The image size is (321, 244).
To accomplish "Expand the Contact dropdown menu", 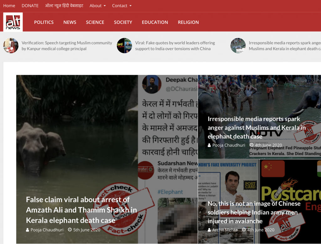I will point(122,6).
